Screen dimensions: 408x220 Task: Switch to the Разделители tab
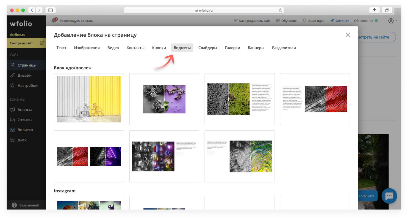click(284, 48)
